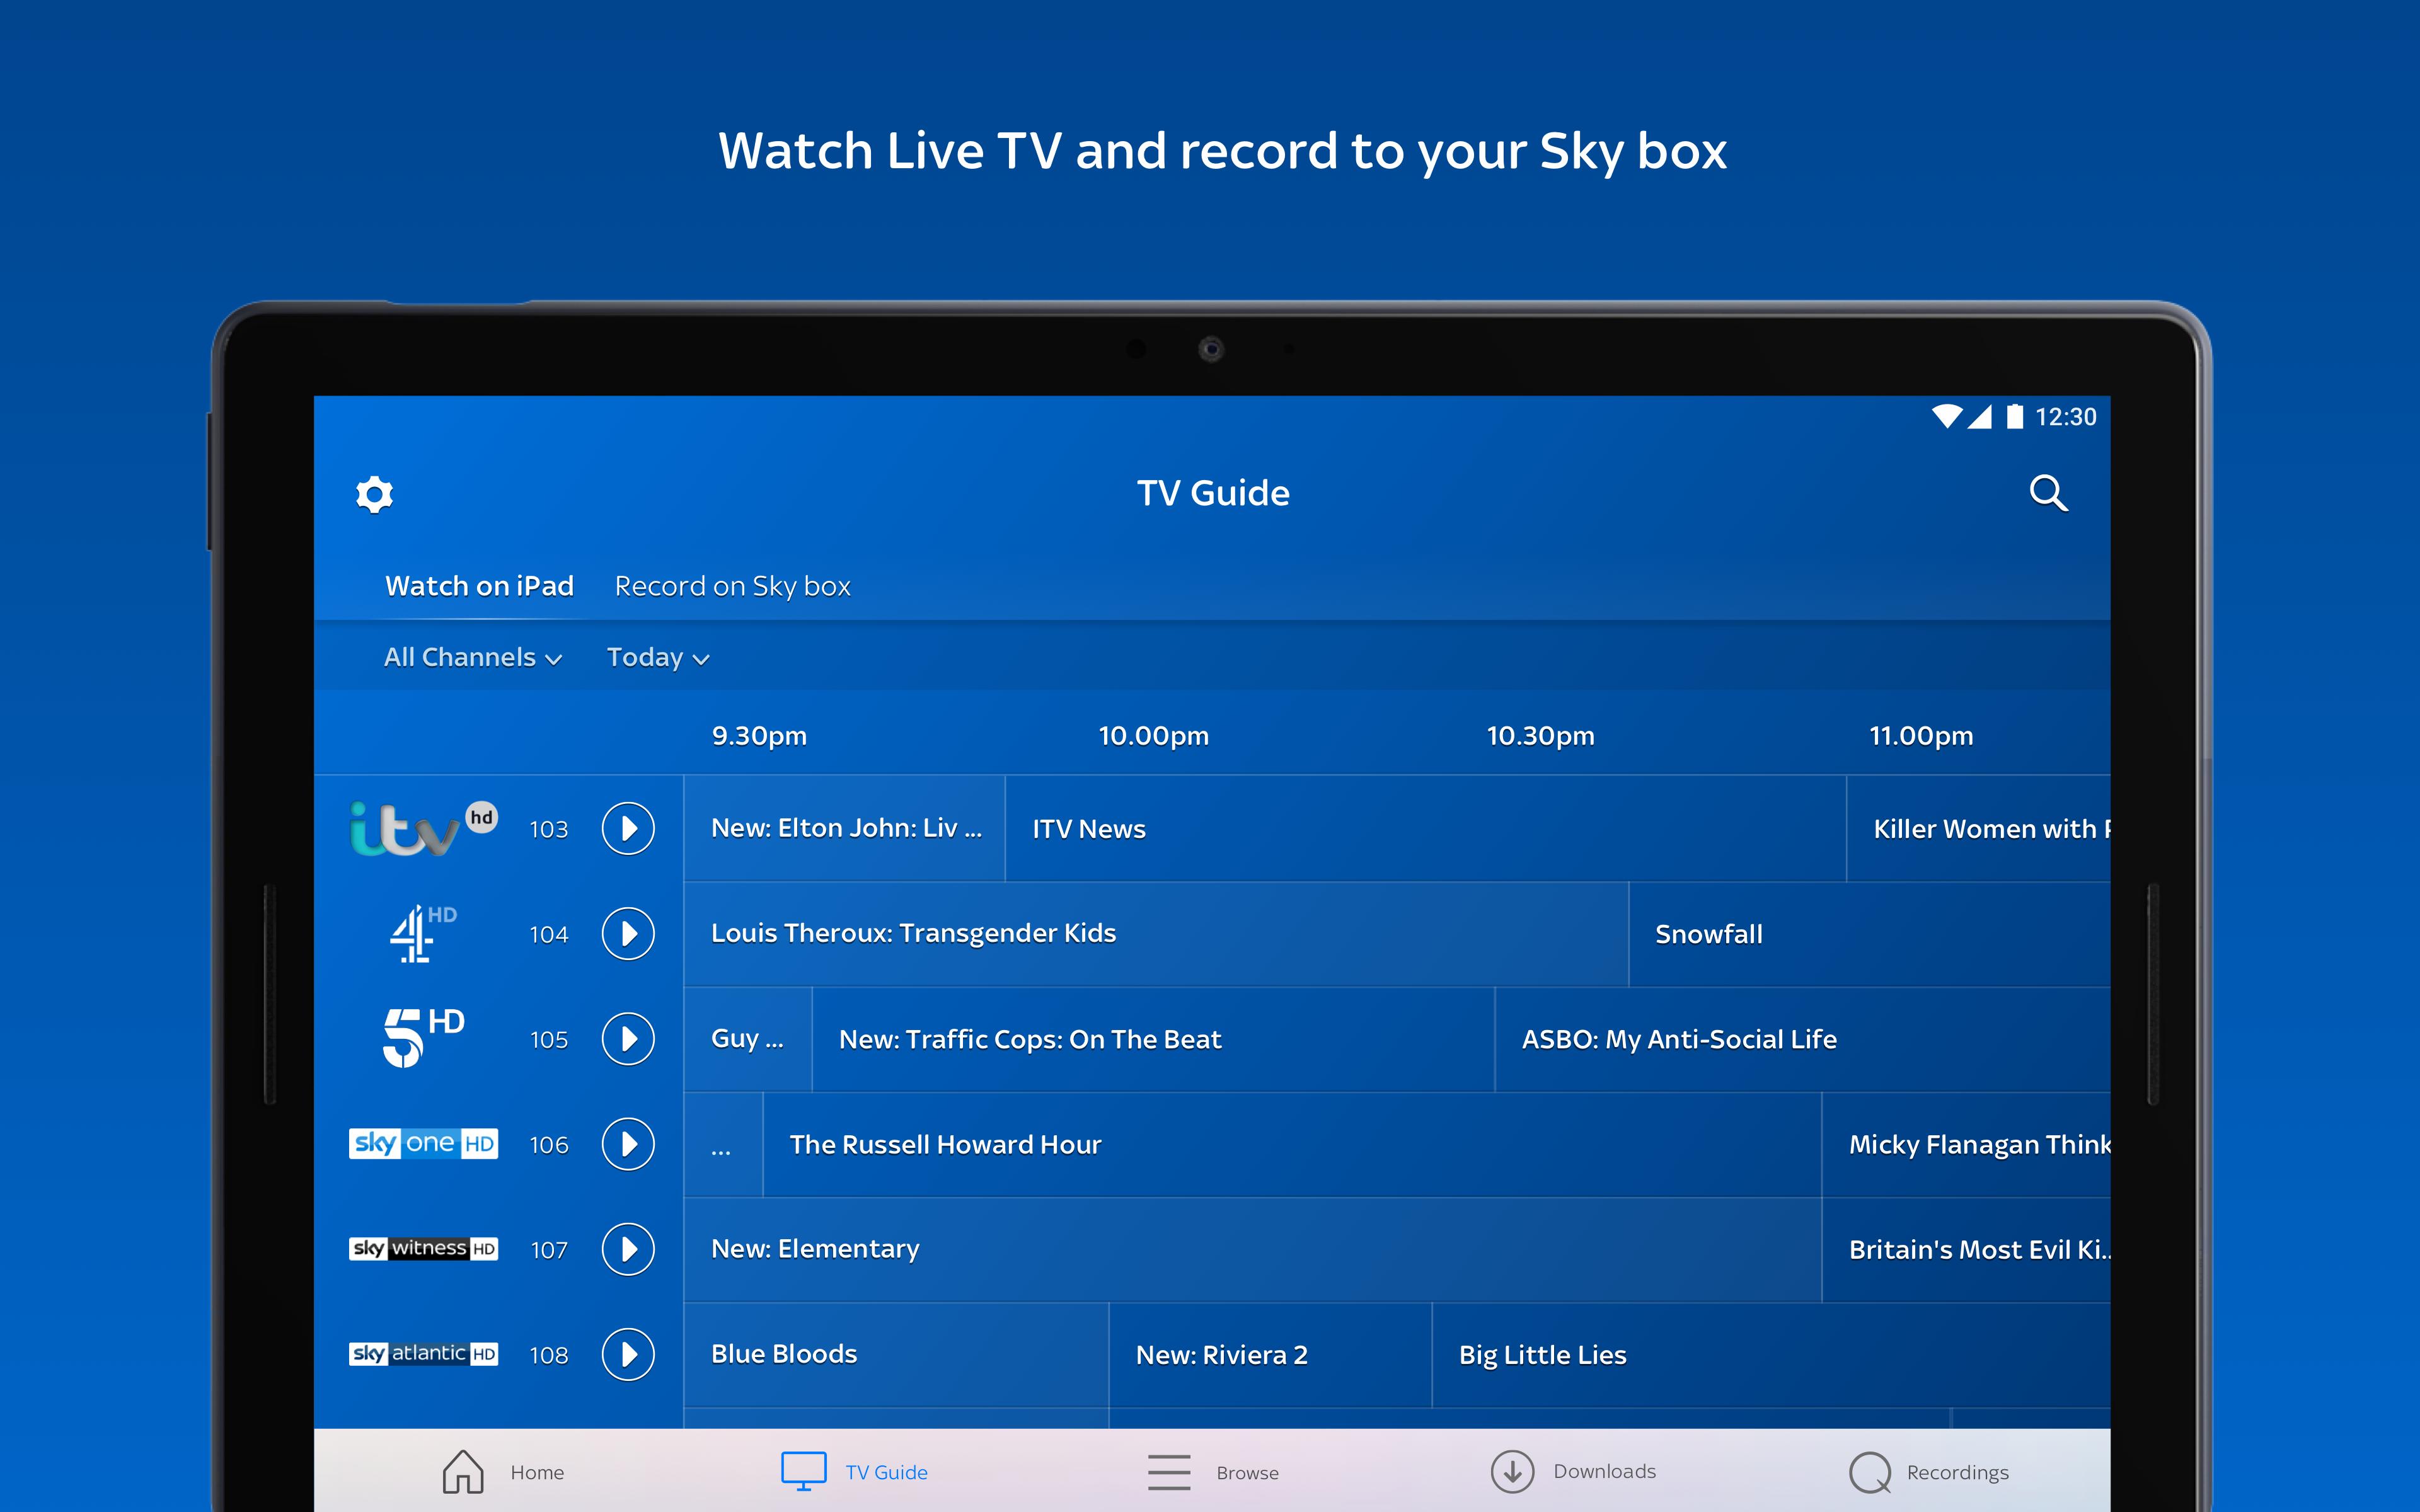Open Recordings from the bottom bar
Image resolution: width=2420 pixels, height=1512 pixels.
(x=1928, y=1472)
